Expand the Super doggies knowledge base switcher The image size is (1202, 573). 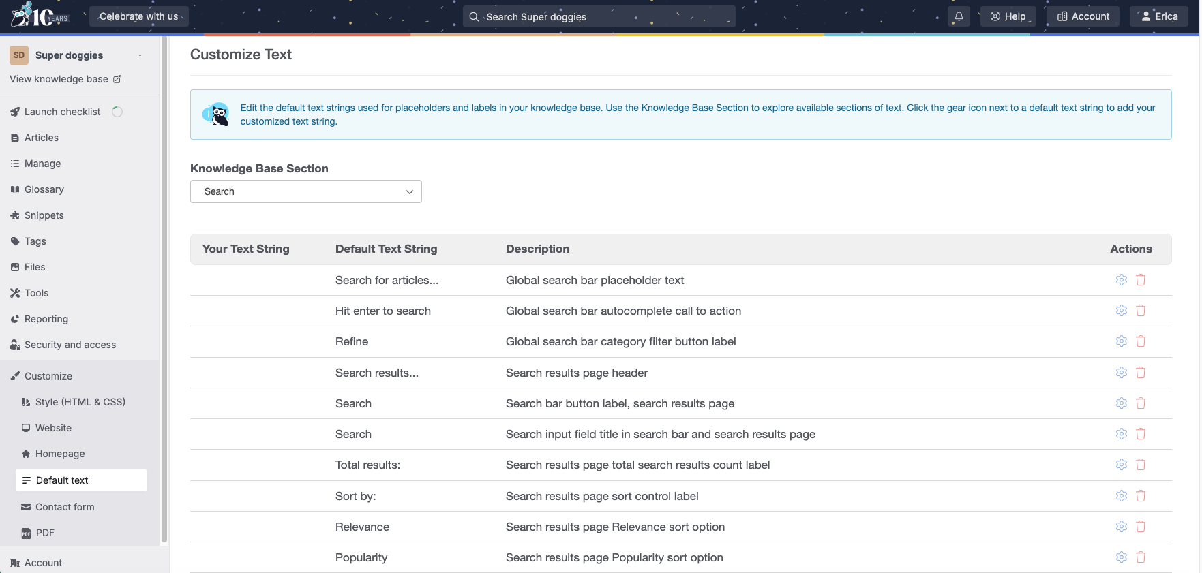tap(140, 55)
